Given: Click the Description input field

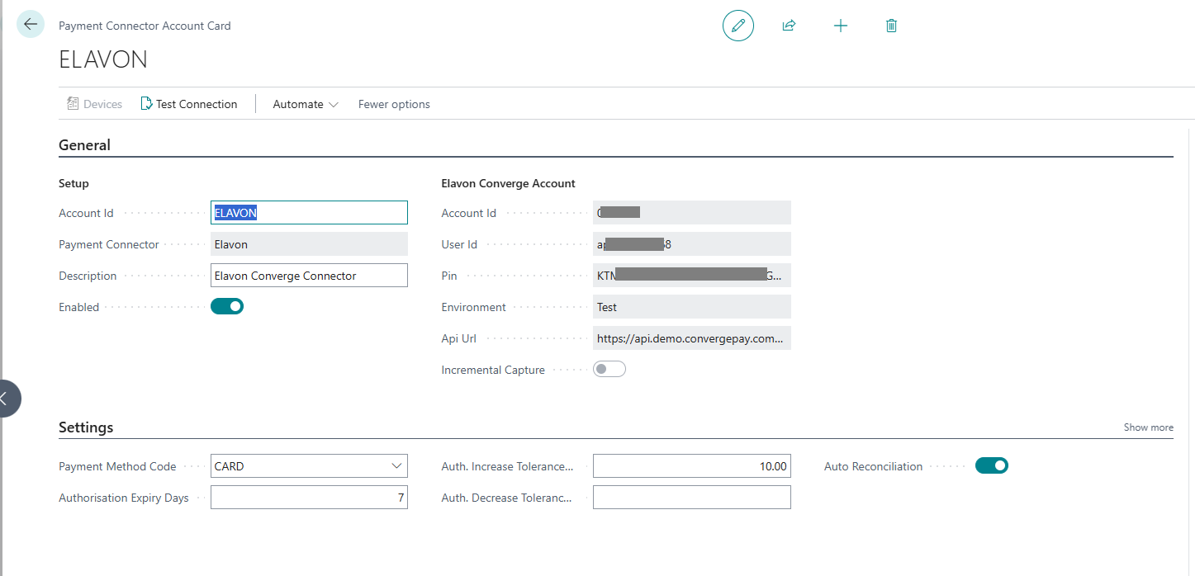Looking at the screenshot, I should [x=309, y=276].
